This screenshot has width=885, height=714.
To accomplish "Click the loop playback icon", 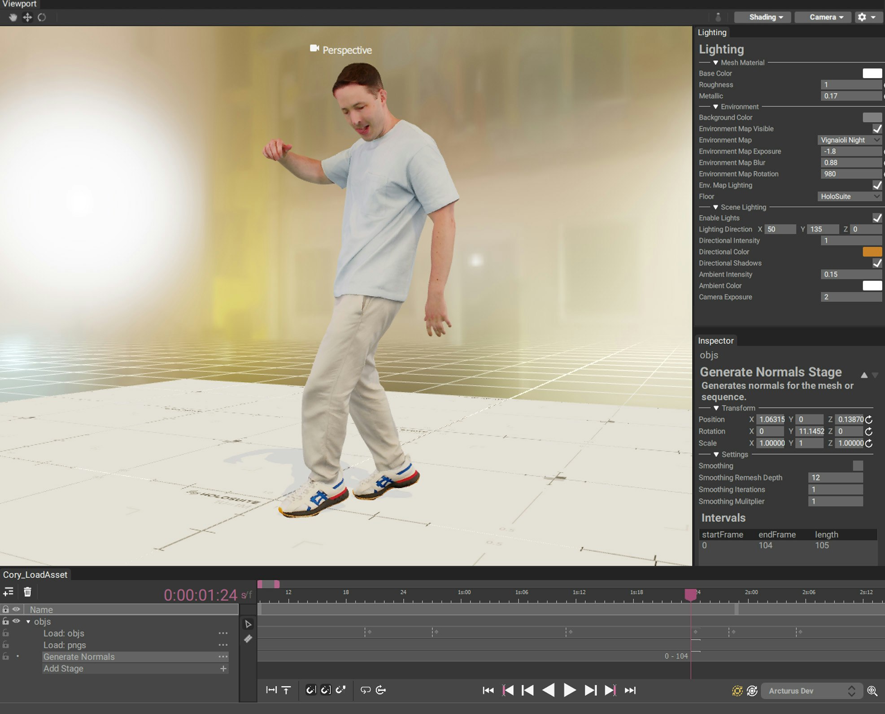I will click(366, 690).
